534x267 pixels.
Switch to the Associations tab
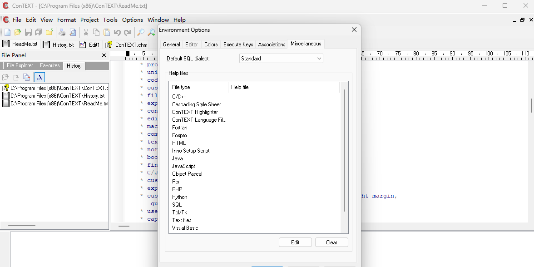[x=272, y=44]
